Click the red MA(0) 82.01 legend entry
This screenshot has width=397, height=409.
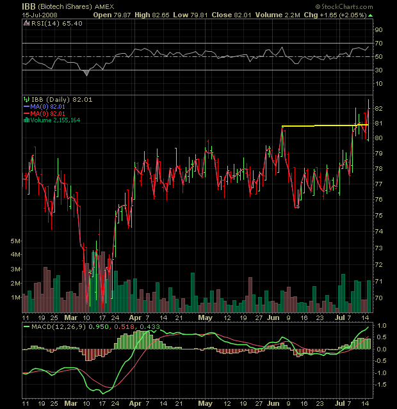tap(47, 113)
